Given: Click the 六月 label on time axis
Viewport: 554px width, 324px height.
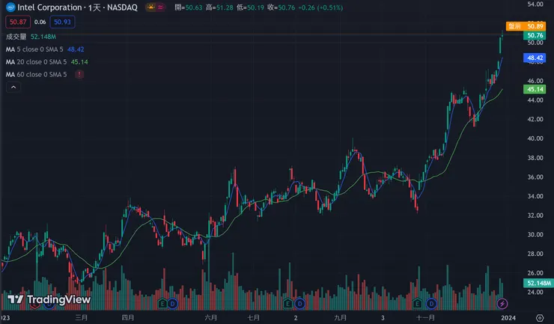Looking at the screenshot, I should [x=211, y=318].
